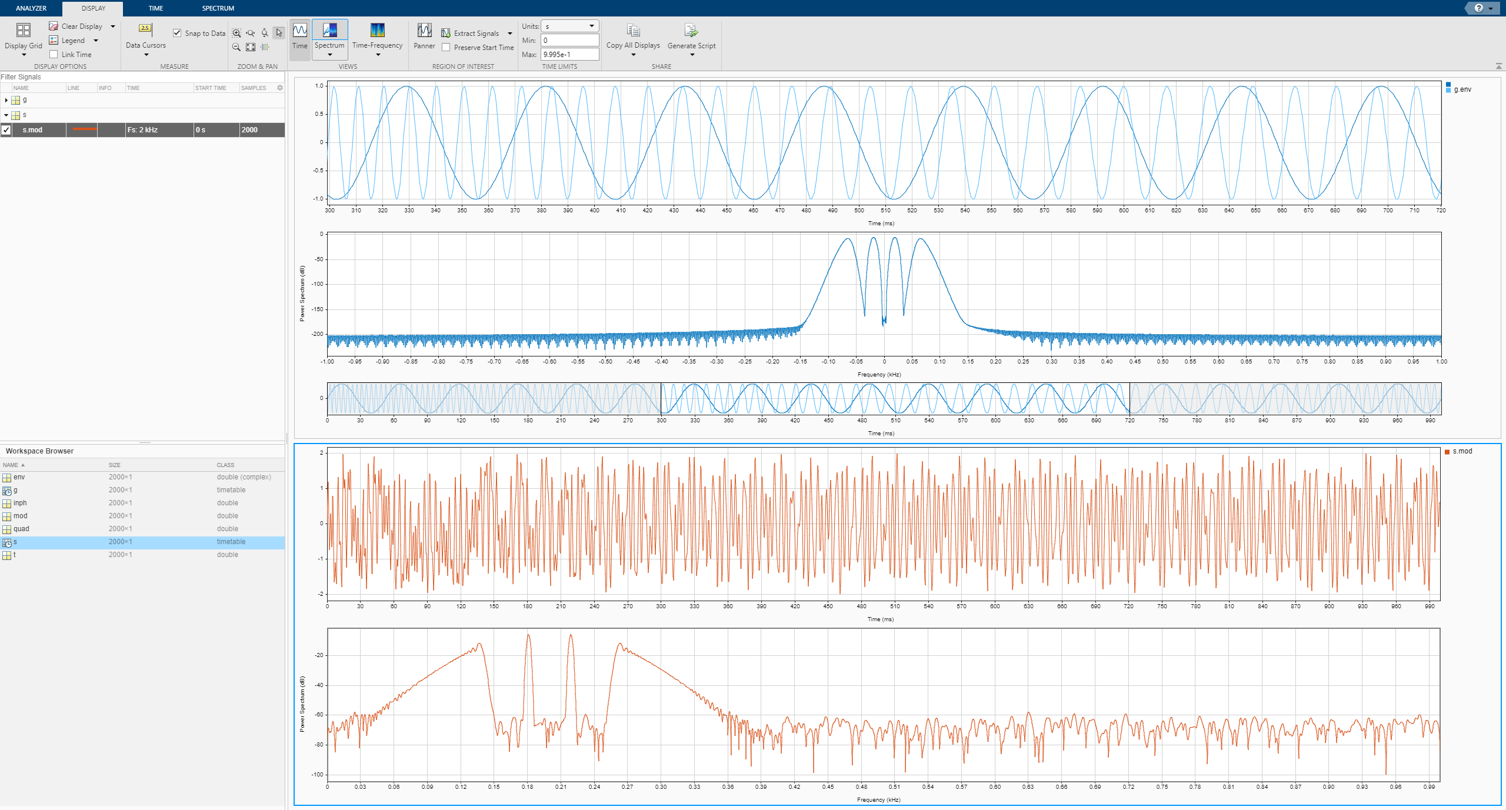
Task: Toggle the Panner button
Action: coord(424,35)
